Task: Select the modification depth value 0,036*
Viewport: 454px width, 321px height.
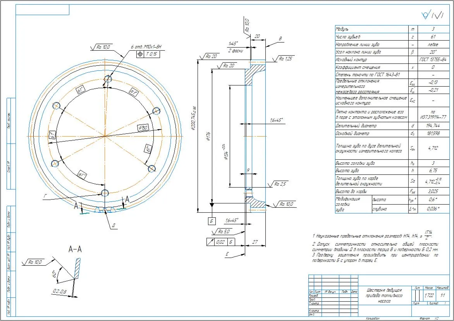Action: click(433, 209)
